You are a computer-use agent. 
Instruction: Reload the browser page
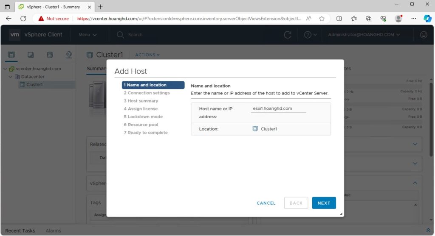(23, 19)
